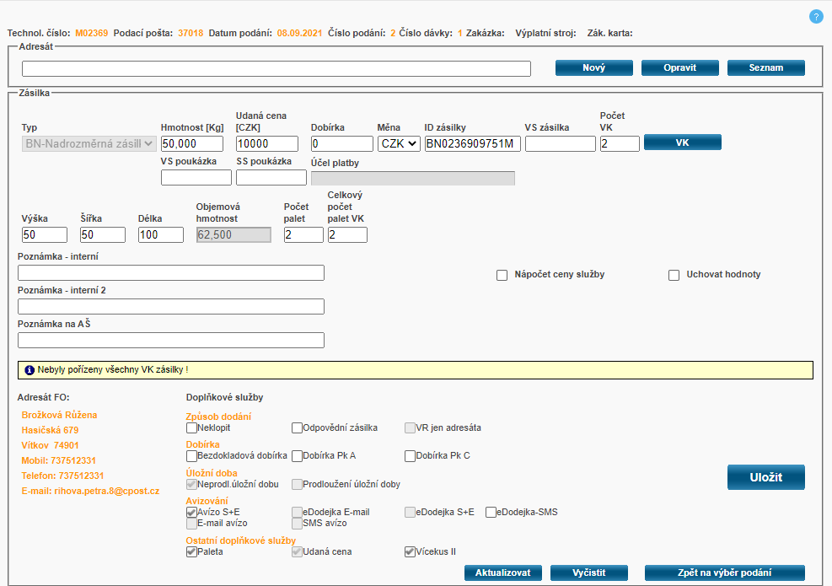Click the Nový recipient button
This screenshot has height=586, width=832.
(593, 68)
